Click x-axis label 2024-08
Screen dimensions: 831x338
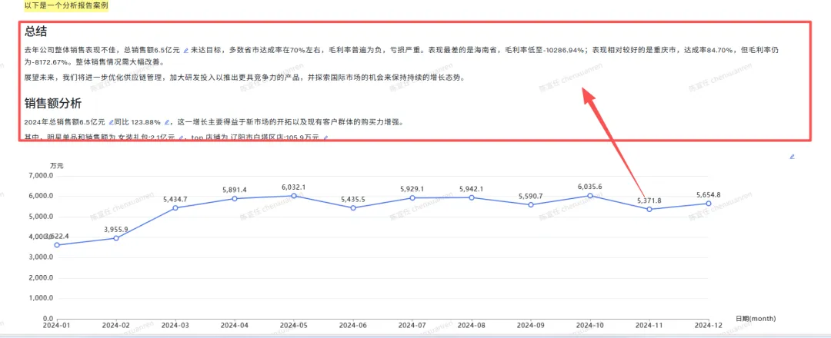click(472, 325)
